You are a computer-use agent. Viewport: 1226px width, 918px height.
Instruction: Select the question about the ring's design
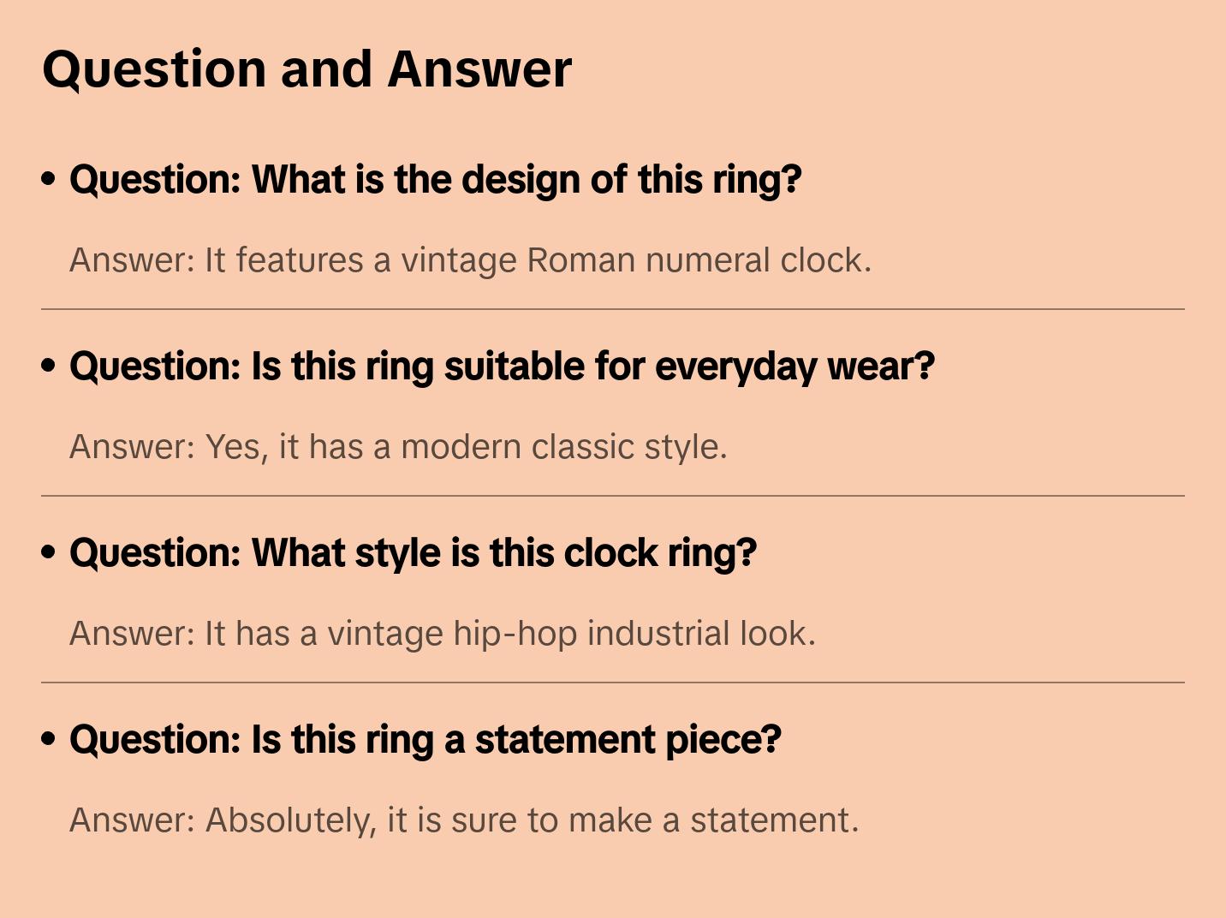click(435, 180)
